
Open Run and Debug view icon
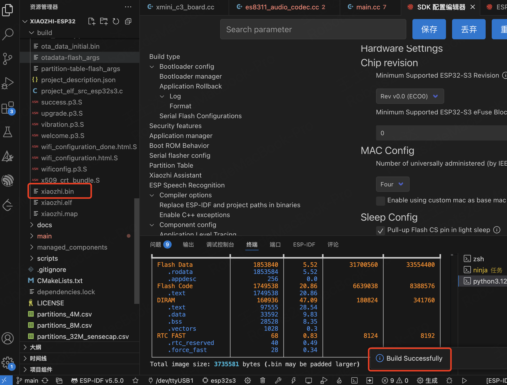click(8, 83)
